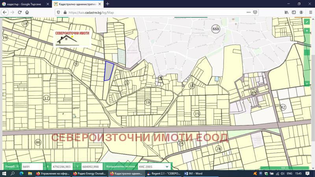Viewport: 315px width, 177px height.
Task: Click the fullscreen map expand icon
Action: 307,21
